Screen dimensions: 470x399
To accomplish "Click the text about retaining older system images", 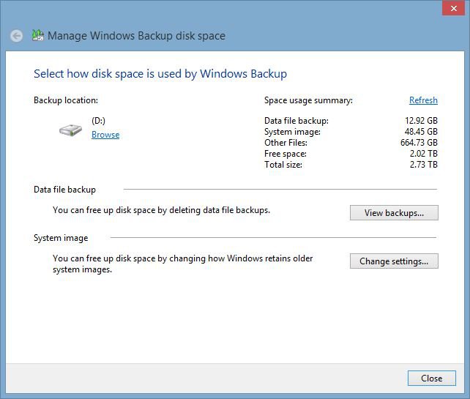I will click(x=182, y=264).
